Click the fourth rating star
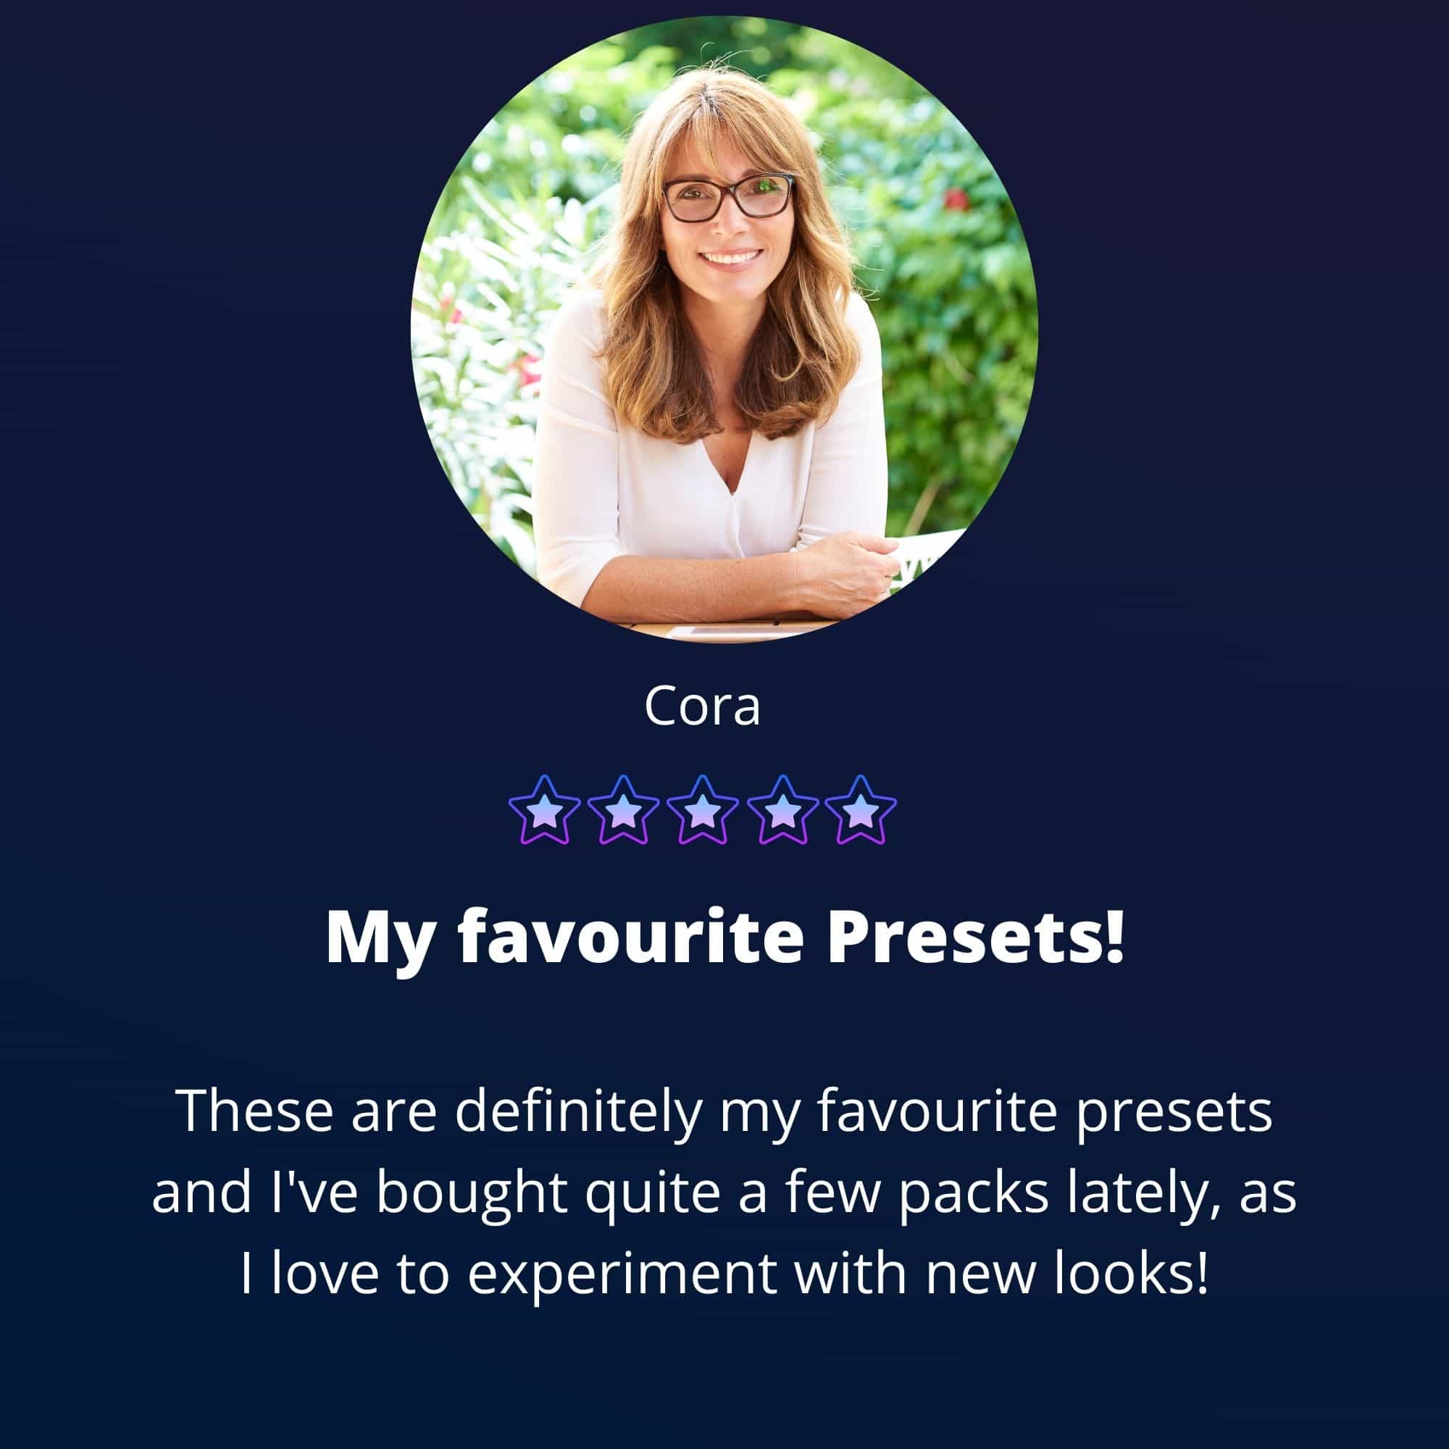This screenshot has height=1449, width=1449. point(782,810)
